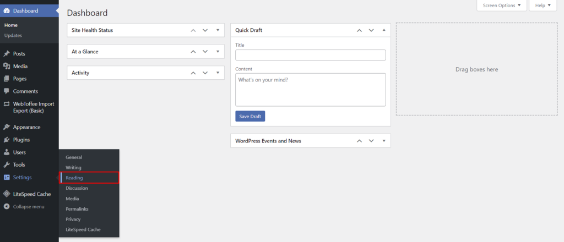564x242 pixels.
Task: Focus the Quick Draft Title field
Action: (x=310, y=55)
